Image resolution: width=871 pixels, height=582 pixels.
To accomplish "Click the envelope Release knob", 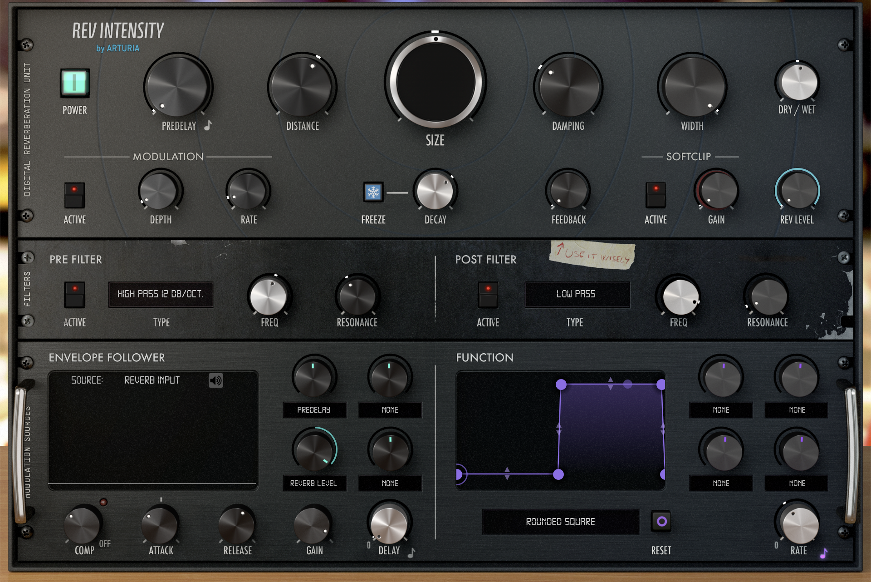I will [236, 525].
